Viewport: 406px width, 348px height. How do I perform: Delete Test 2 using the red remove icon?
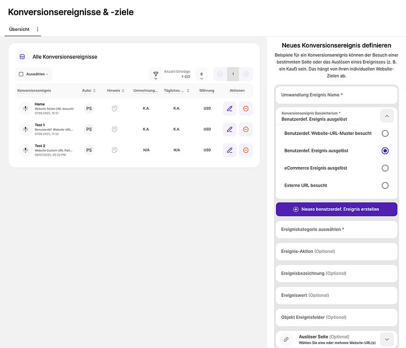coord(246,150)
